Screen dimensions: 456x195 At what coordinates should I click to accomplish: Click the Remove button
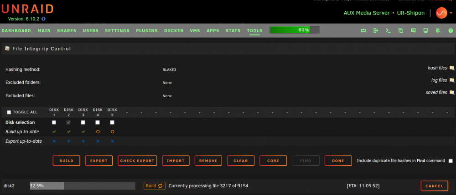click(208, 161)
